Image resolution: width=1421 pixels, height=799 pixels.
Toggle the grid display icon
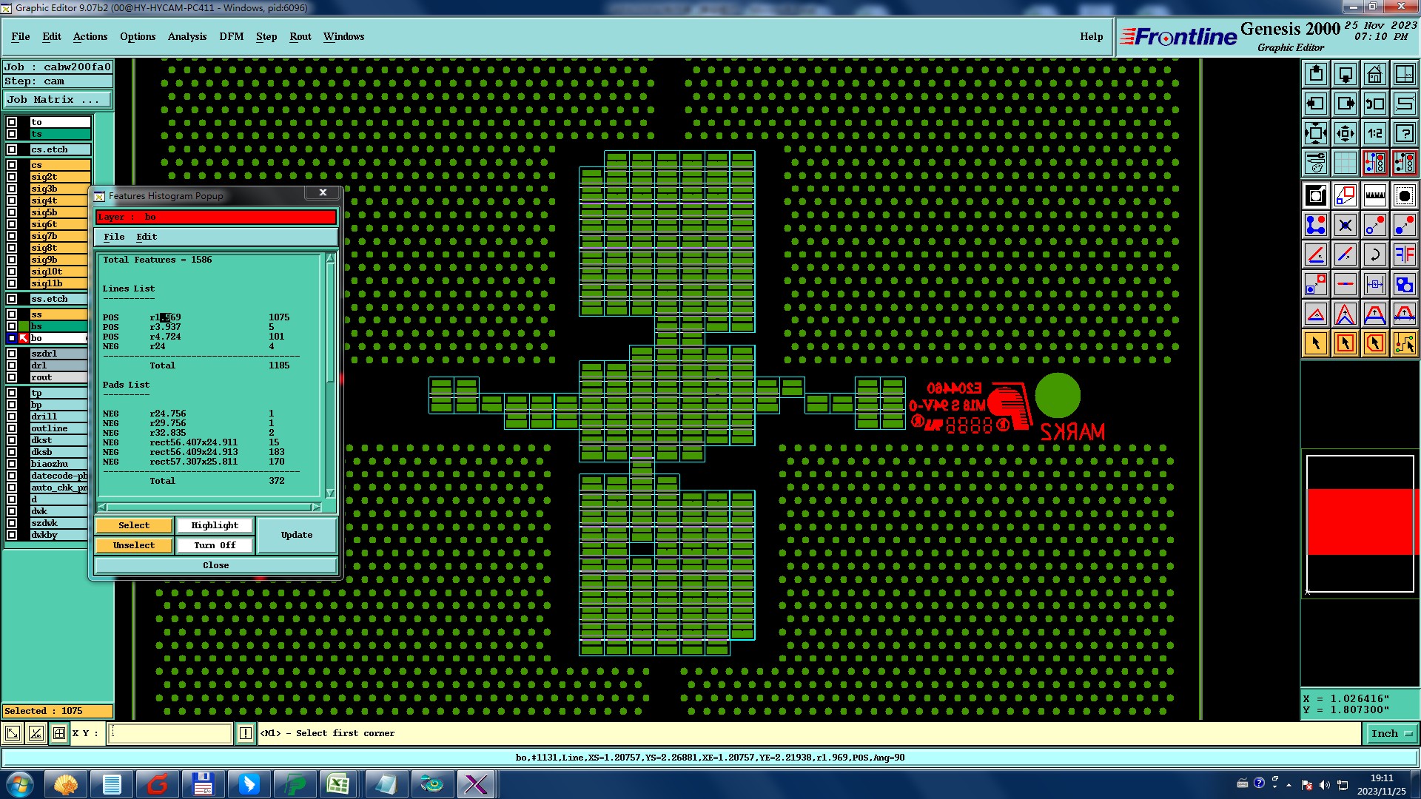(1345, 163)
